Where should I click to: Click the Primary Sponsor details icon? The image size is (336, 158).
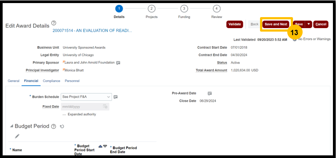click(x=118, y=63)
